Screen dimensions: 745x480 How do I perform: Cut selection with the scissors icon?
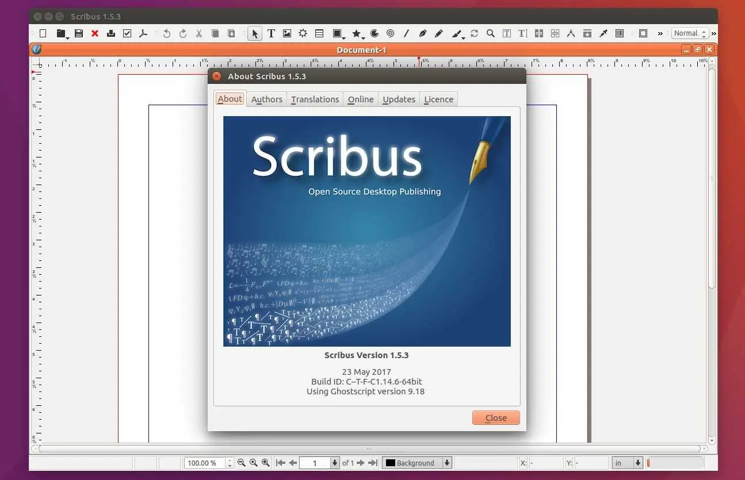[199, 34]
